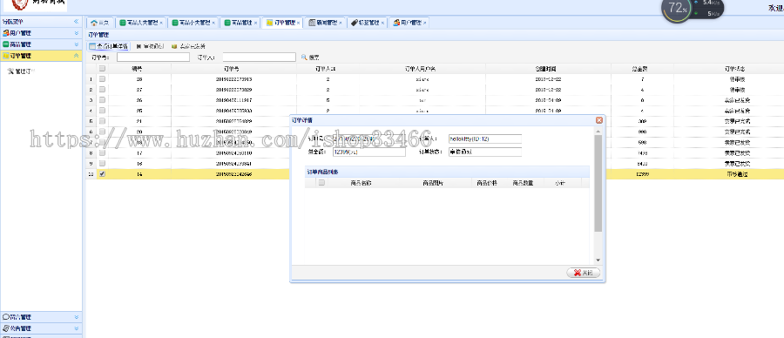Image resolution: width=784 pixels, height=338 pixels.
Task: Close the 订单详情 dialog with red X icon
Action: [x=599, y=120]
